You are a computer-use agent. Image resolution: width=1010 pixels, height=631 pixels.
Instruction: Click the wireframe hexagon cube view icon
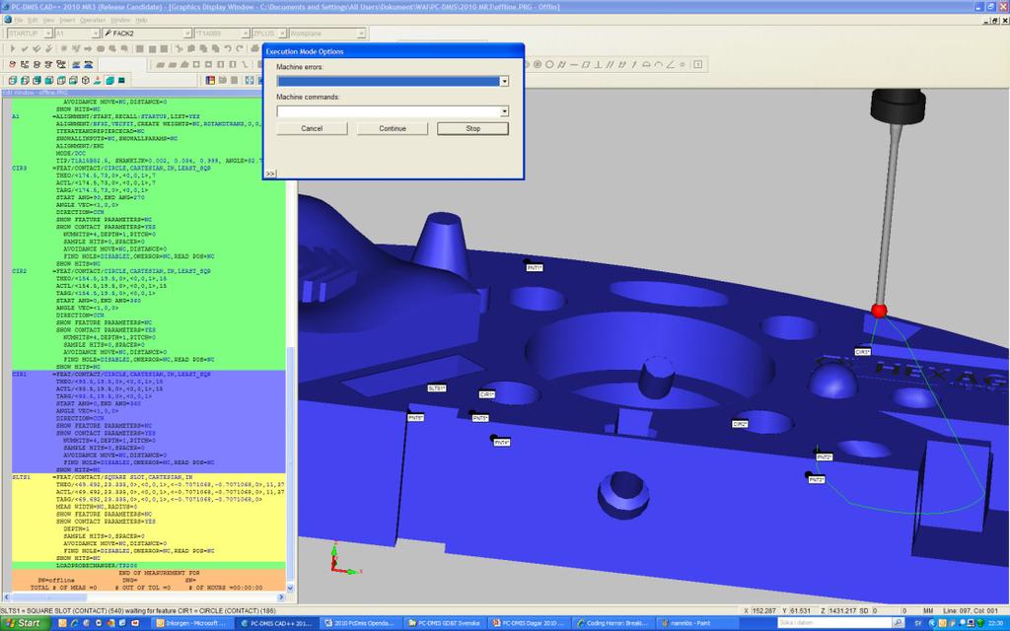coord(86,81)
